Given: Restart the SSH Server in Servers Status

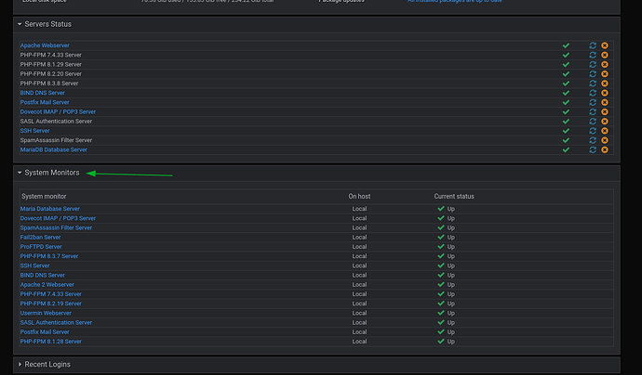Looking at the screenshot, I should pyautogui.click(x=593, y=131).
